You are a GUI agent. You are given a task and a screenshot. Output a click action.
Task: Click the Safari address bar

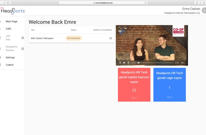pos(103,3)
